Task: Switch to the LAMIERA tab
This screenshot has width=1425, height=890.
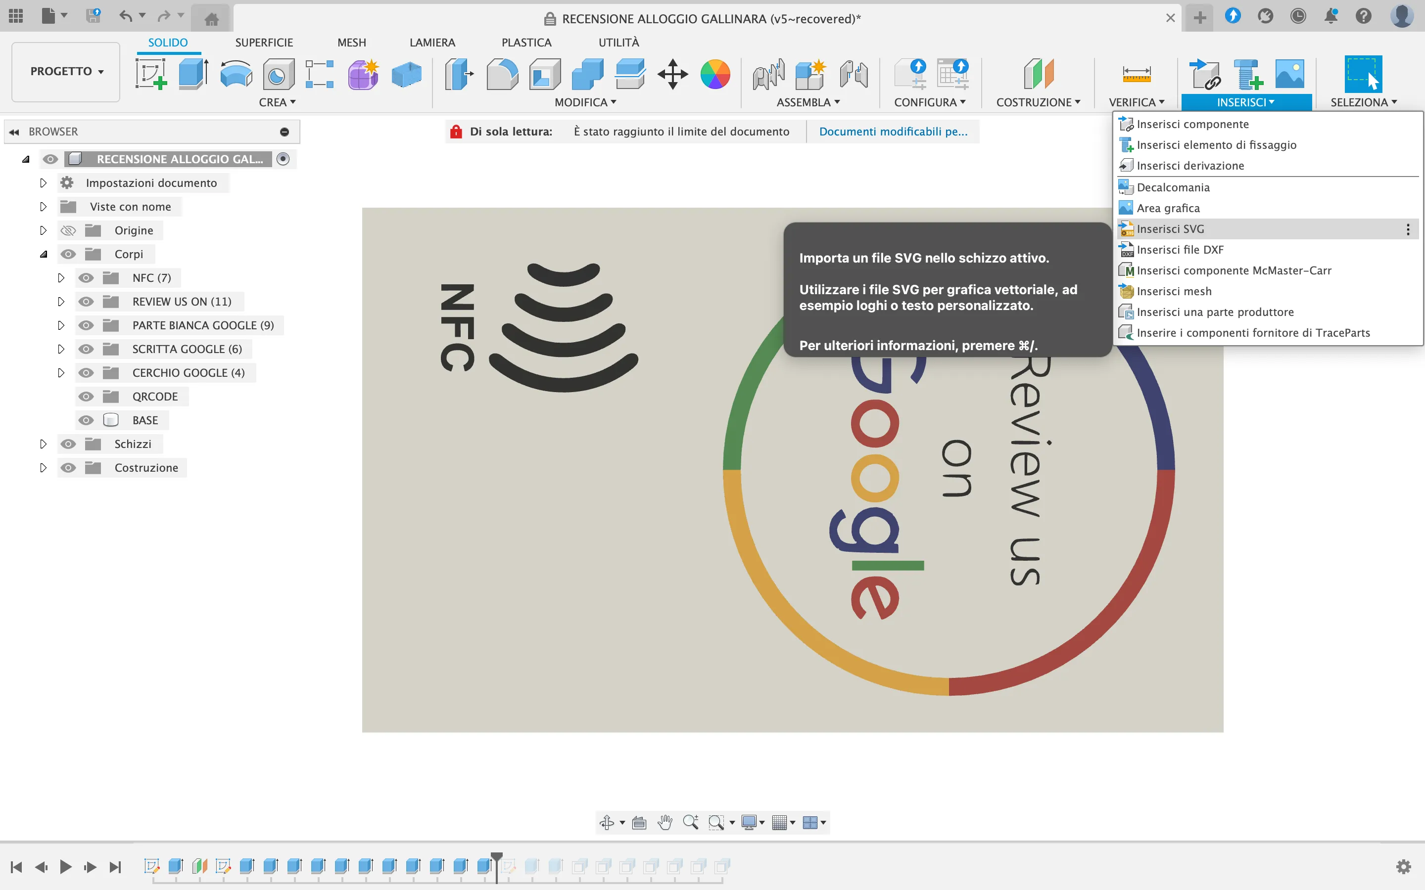Action: [432, 43]
